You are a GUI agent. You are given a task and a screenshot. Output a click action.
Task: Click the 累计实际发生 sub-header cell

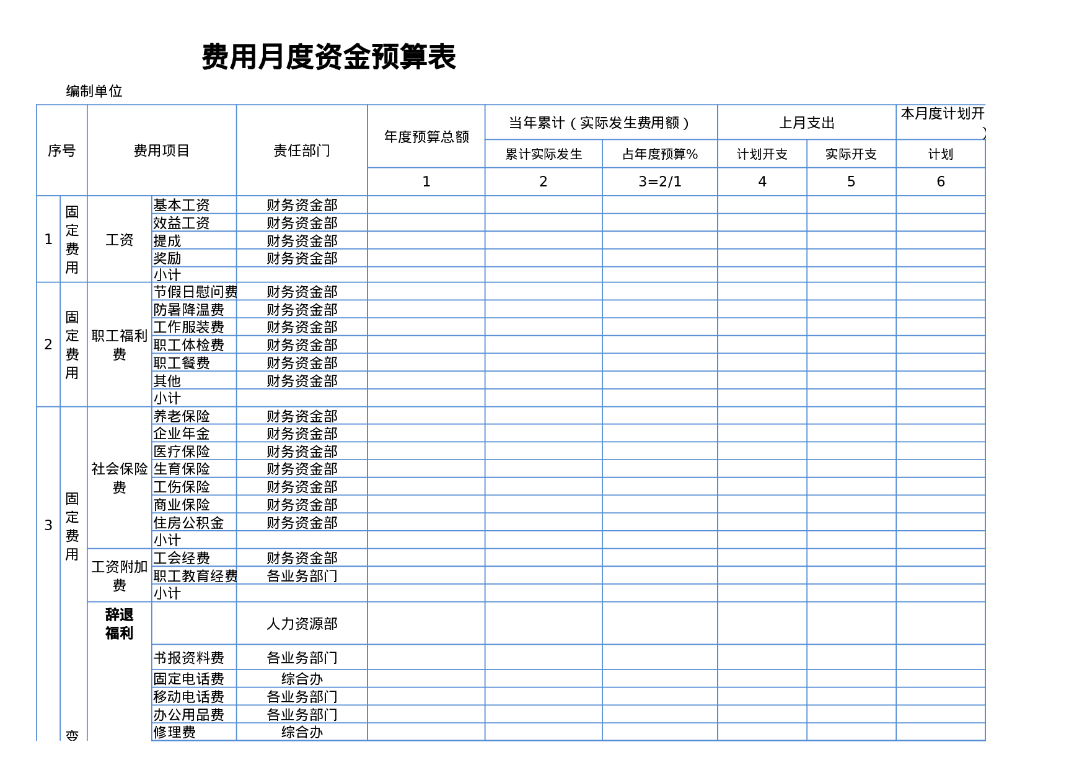click(543, 155)
